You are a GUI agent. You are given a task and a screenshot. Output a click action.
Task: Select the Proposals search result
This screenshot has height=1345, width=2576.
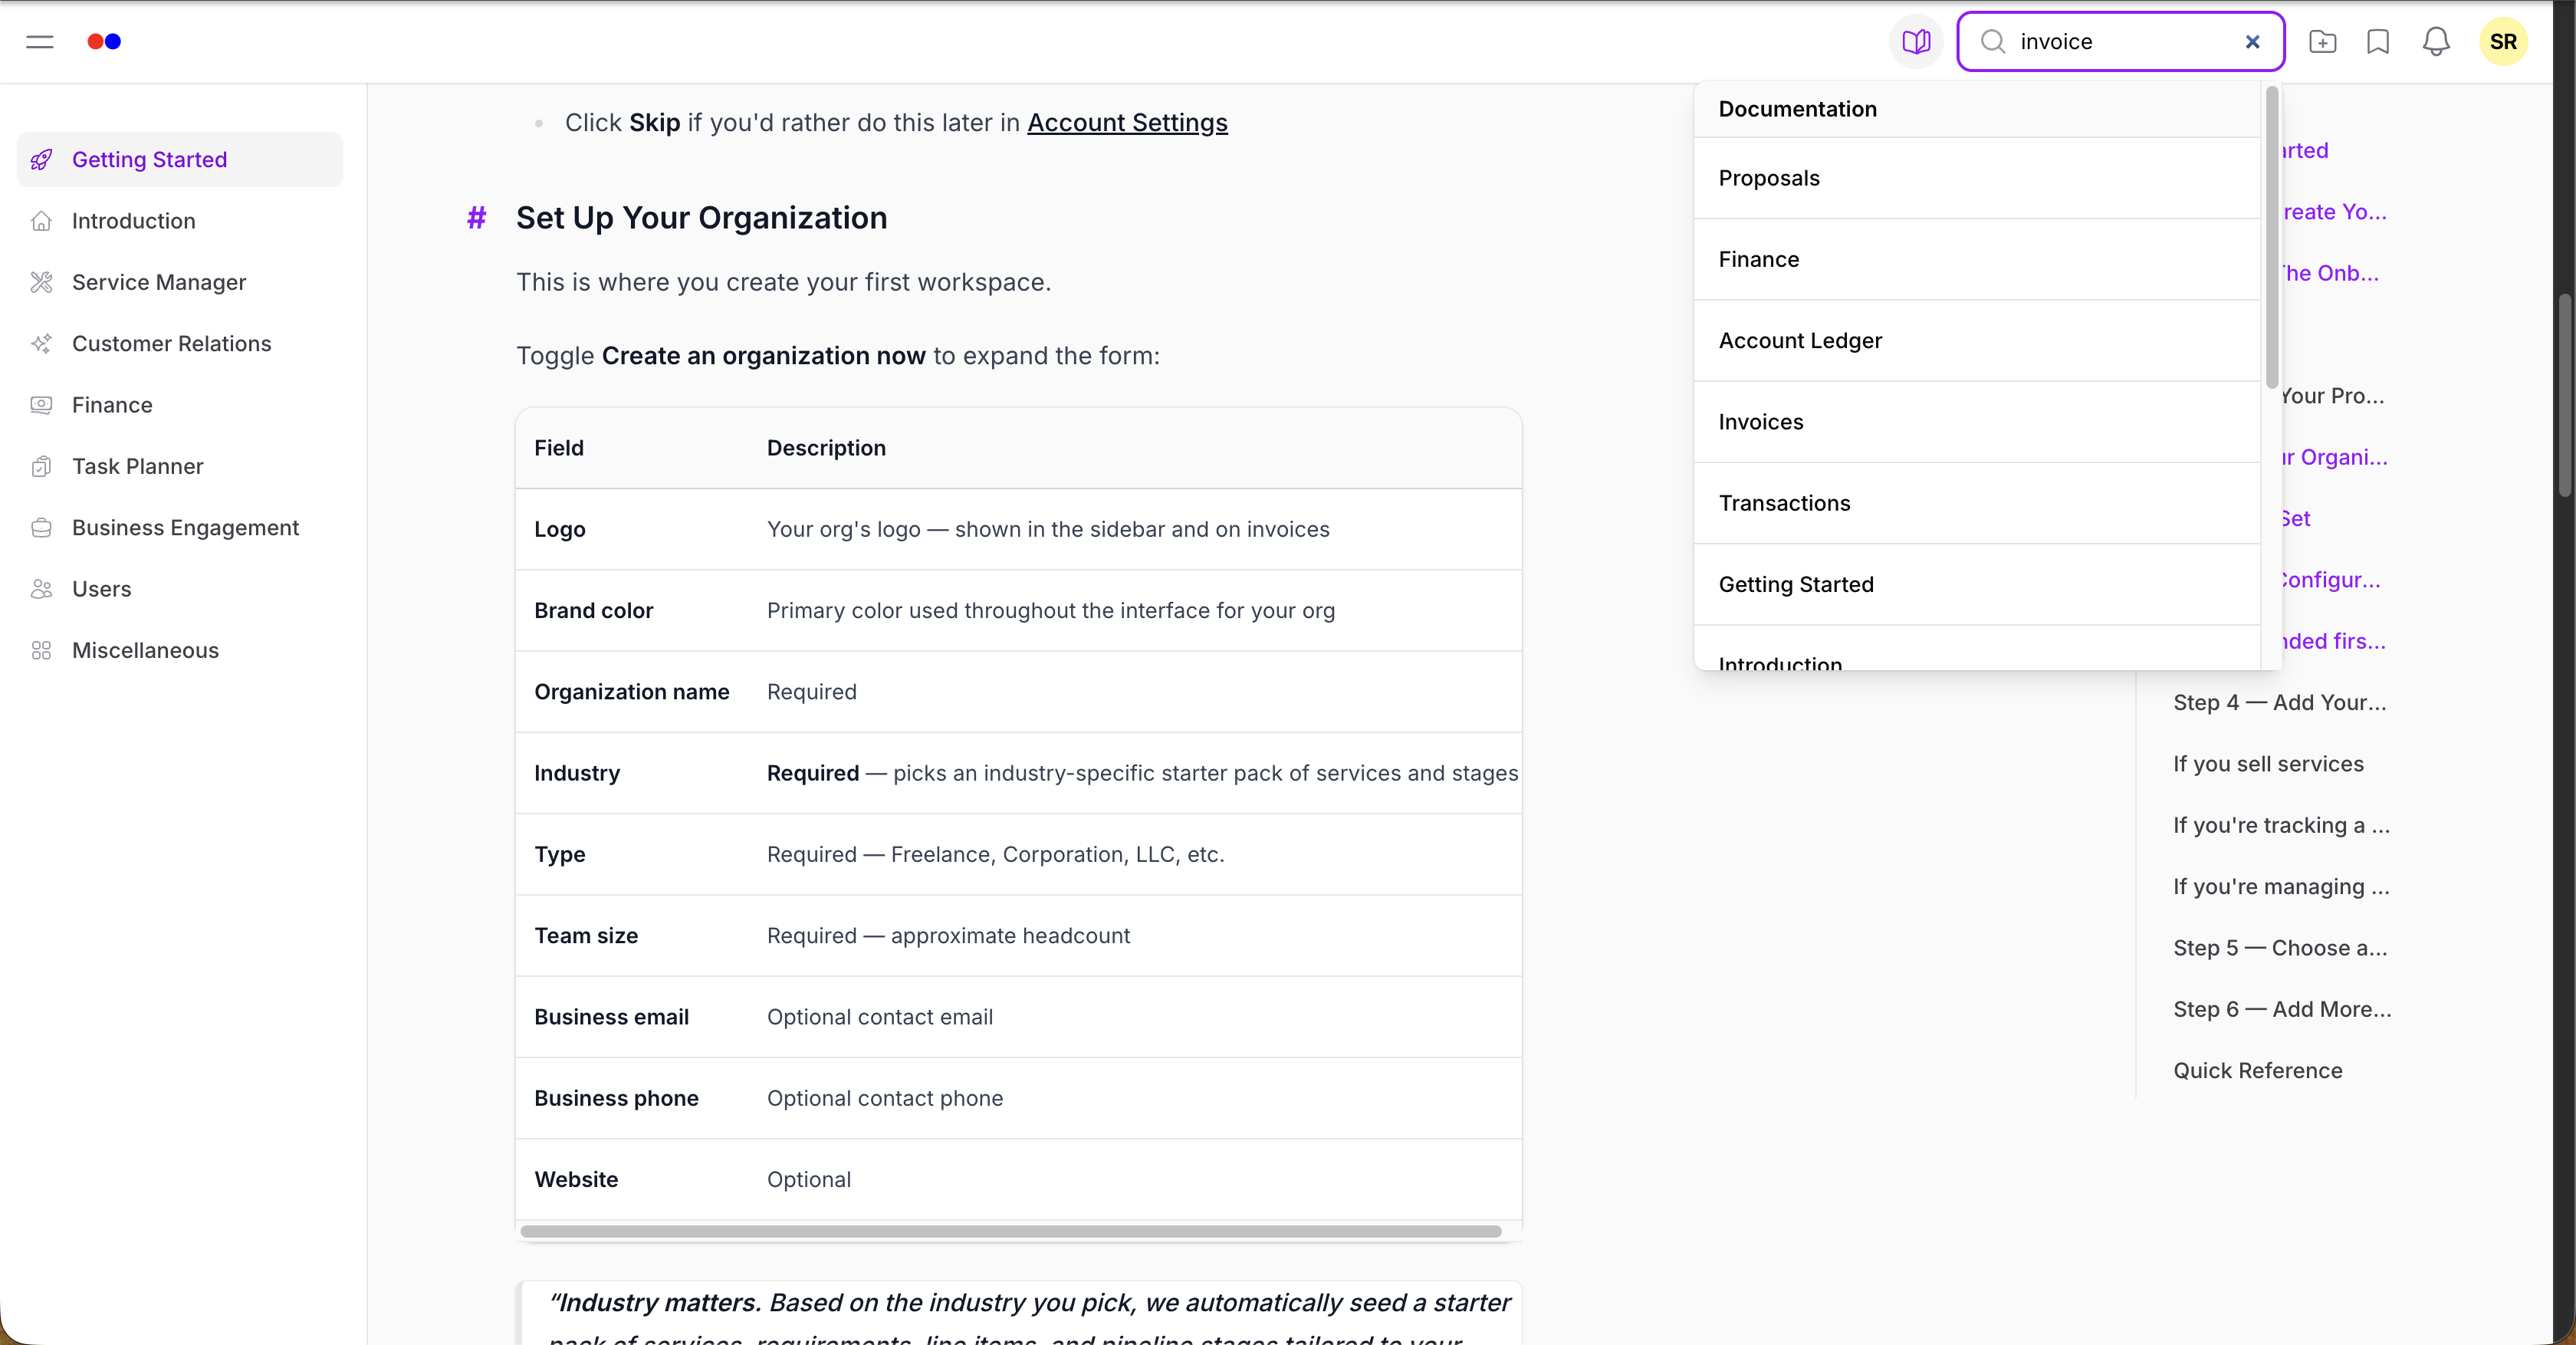(x=1977, y=178)
